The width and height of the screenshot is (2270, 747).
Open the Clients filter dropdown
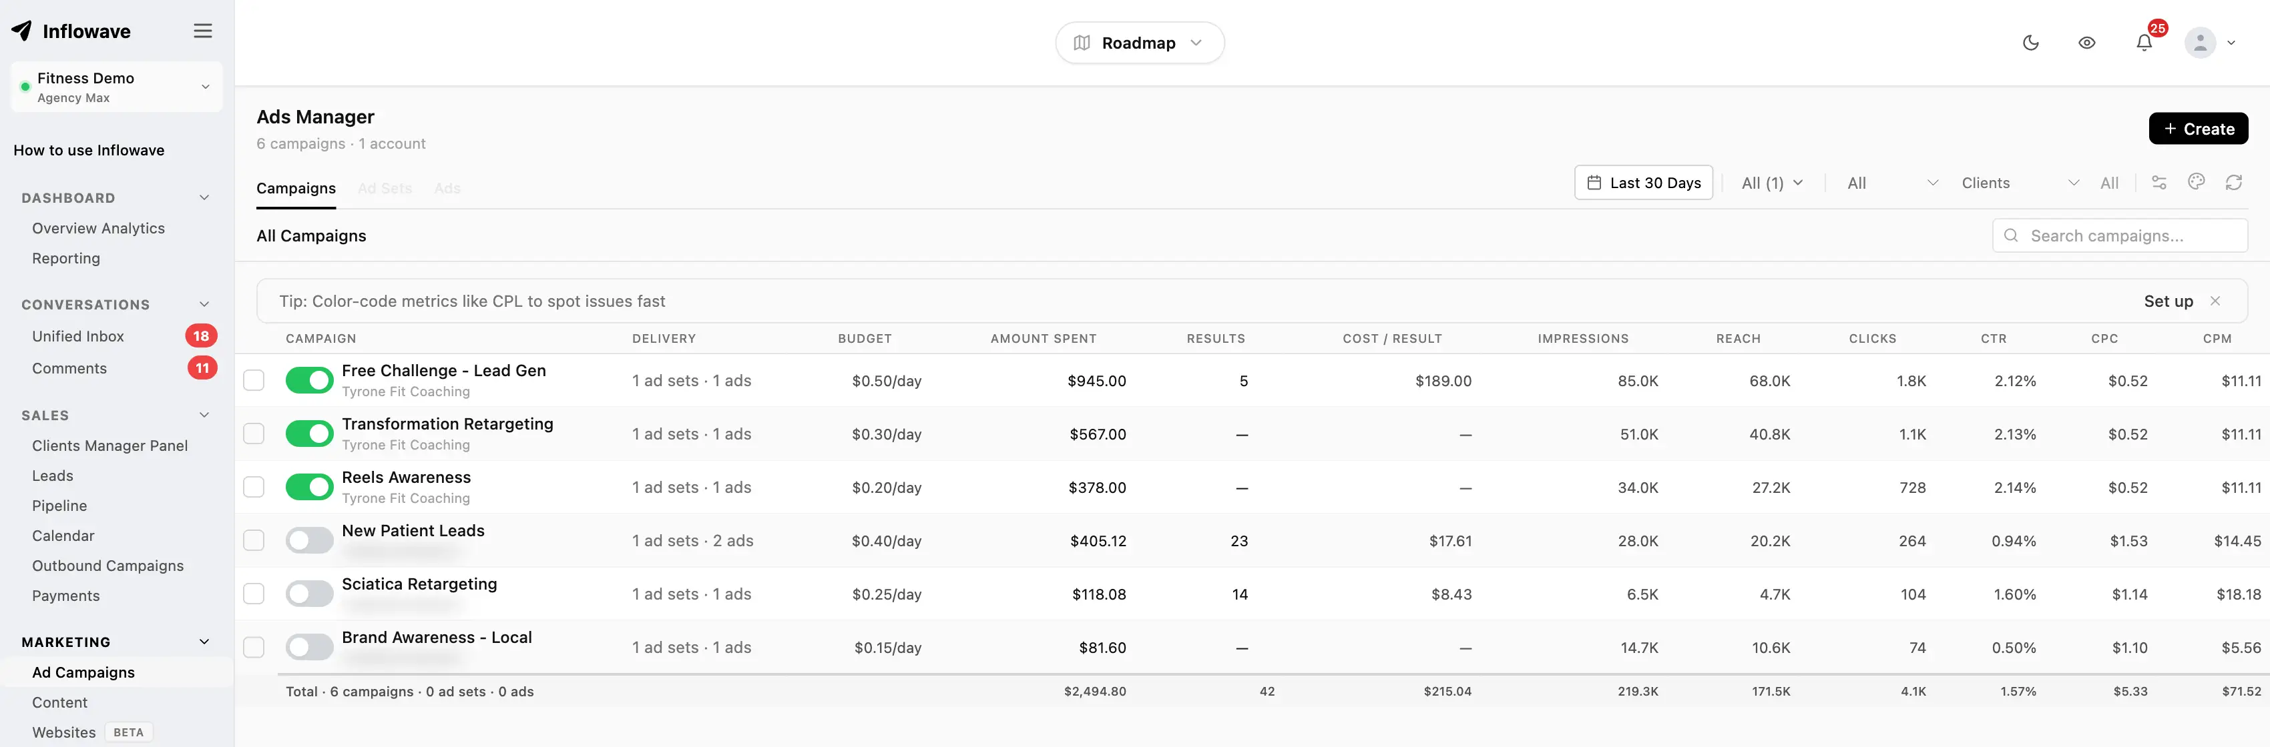2020,182
